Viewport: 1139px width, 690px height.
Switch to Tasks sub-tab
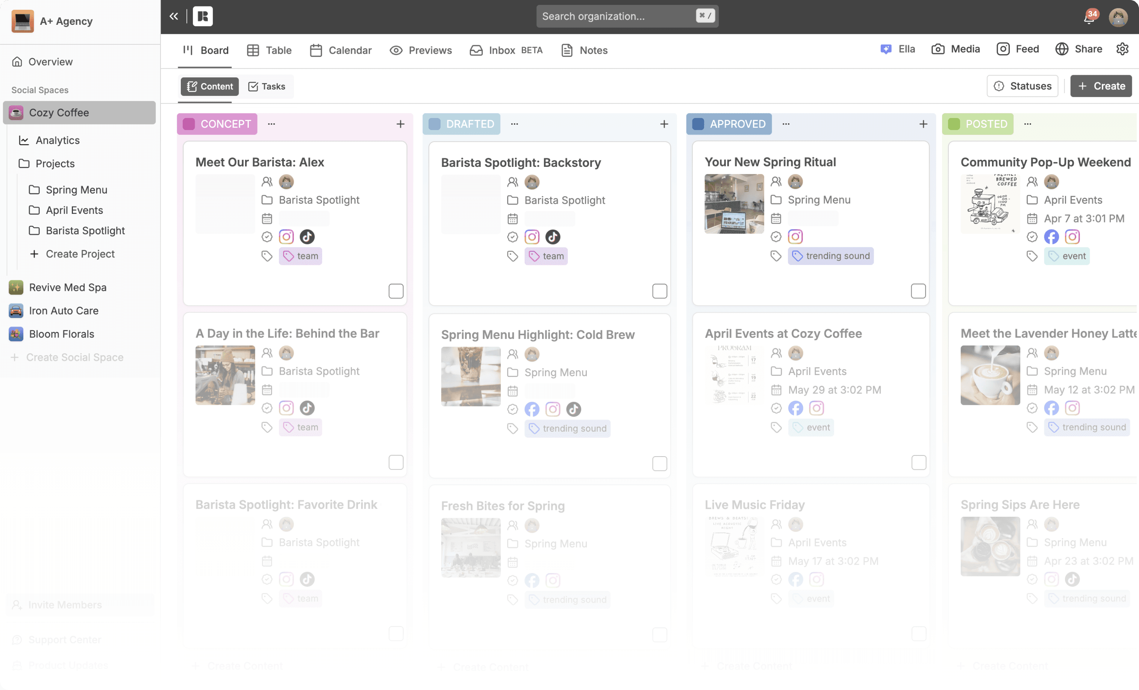[x=267, y=86]
